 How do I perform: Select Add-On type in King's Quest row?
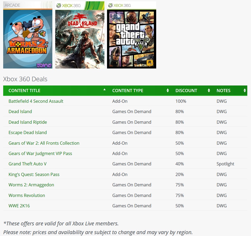[120, 174]
